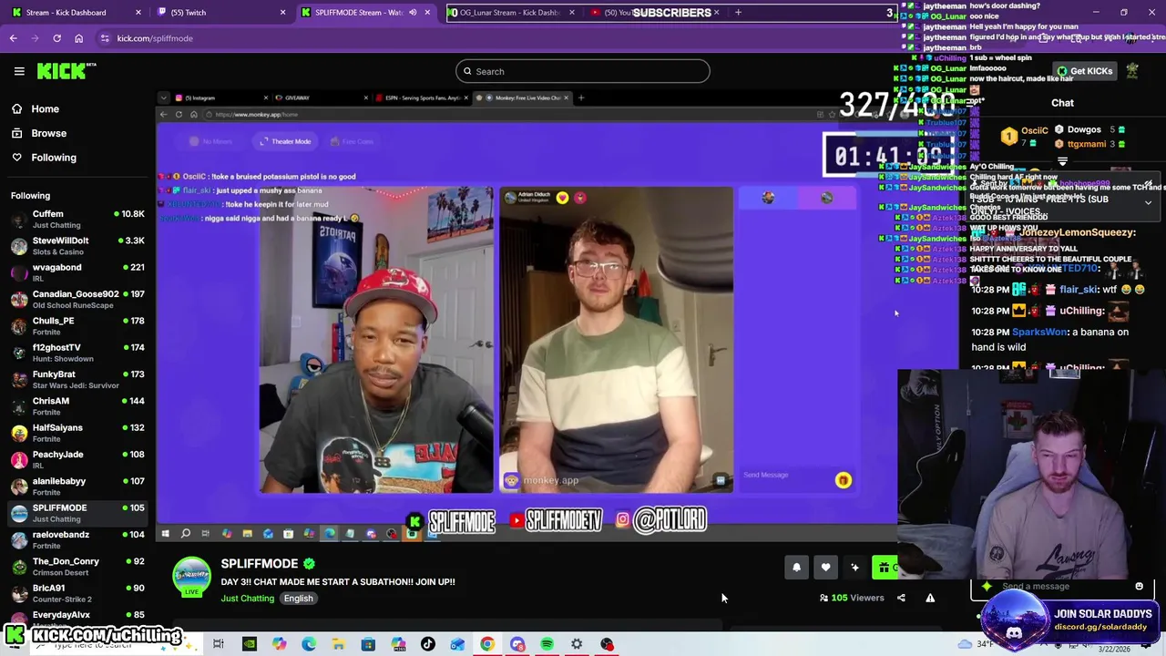Open SPLIFFMODE channel name link
The width and height of the screenshot is (1166, 656).
(x=260, y=563)
